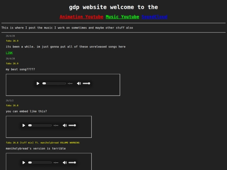227x170 pixels.
Task: Seek in 'you can embed like this?' progress bar
Action: [x=40, y=126]
